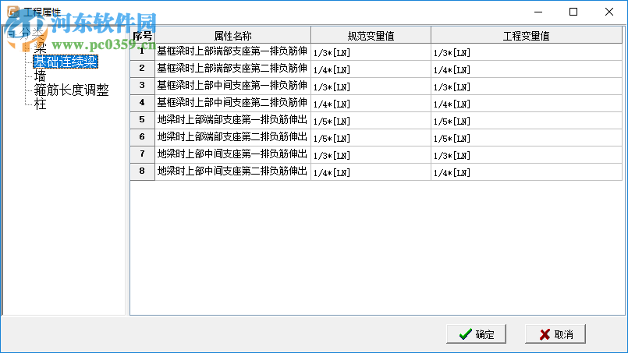Select row number 1 header cell
Viewport: 628px width, 353px height.
tap(142, 52)
